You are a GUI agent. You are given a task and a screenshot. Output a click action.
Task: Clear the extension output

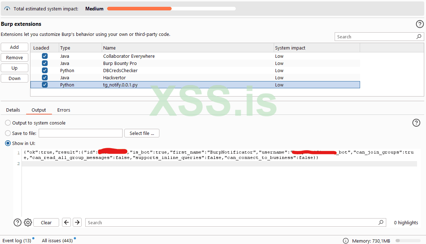(x=46, y=222)
